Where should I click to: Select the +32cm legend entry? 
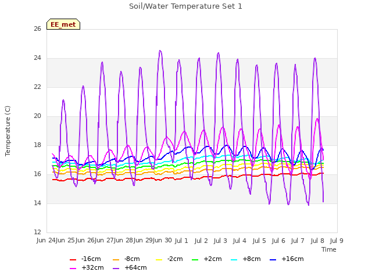(x=87, y=267)
